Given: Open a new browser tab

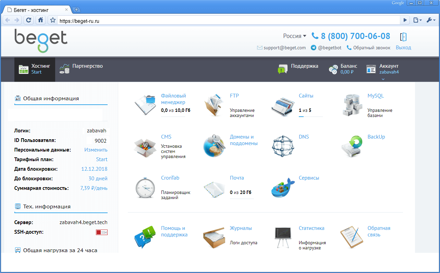Looking at the screenshot, I should point(76,10).
